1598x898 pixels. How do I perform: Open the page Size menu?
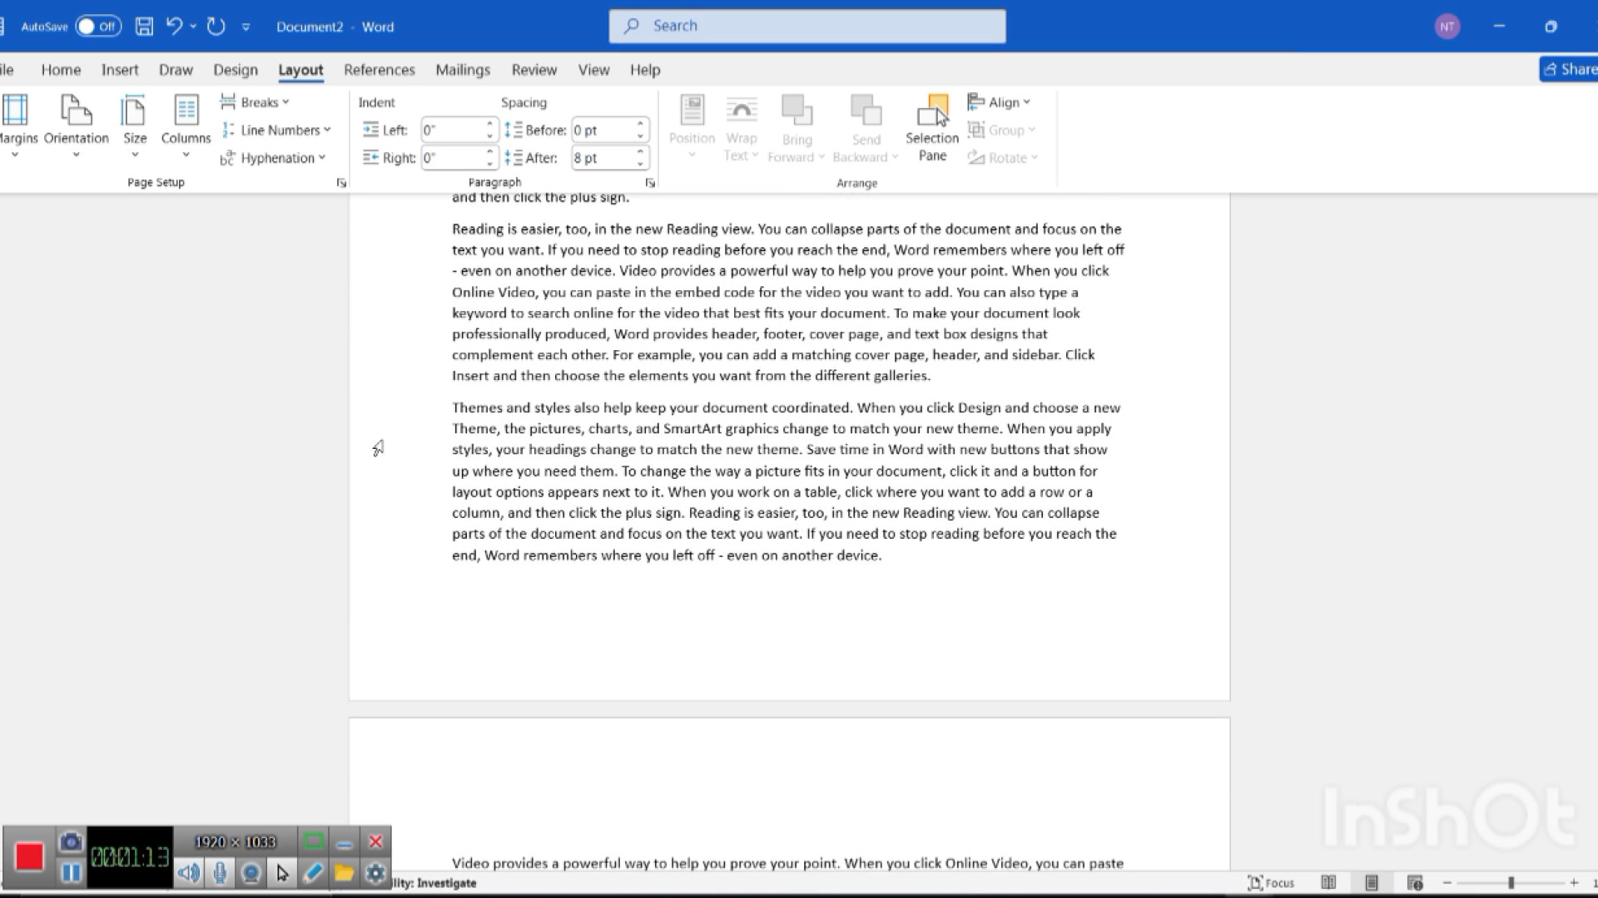(x=135, y=126)
